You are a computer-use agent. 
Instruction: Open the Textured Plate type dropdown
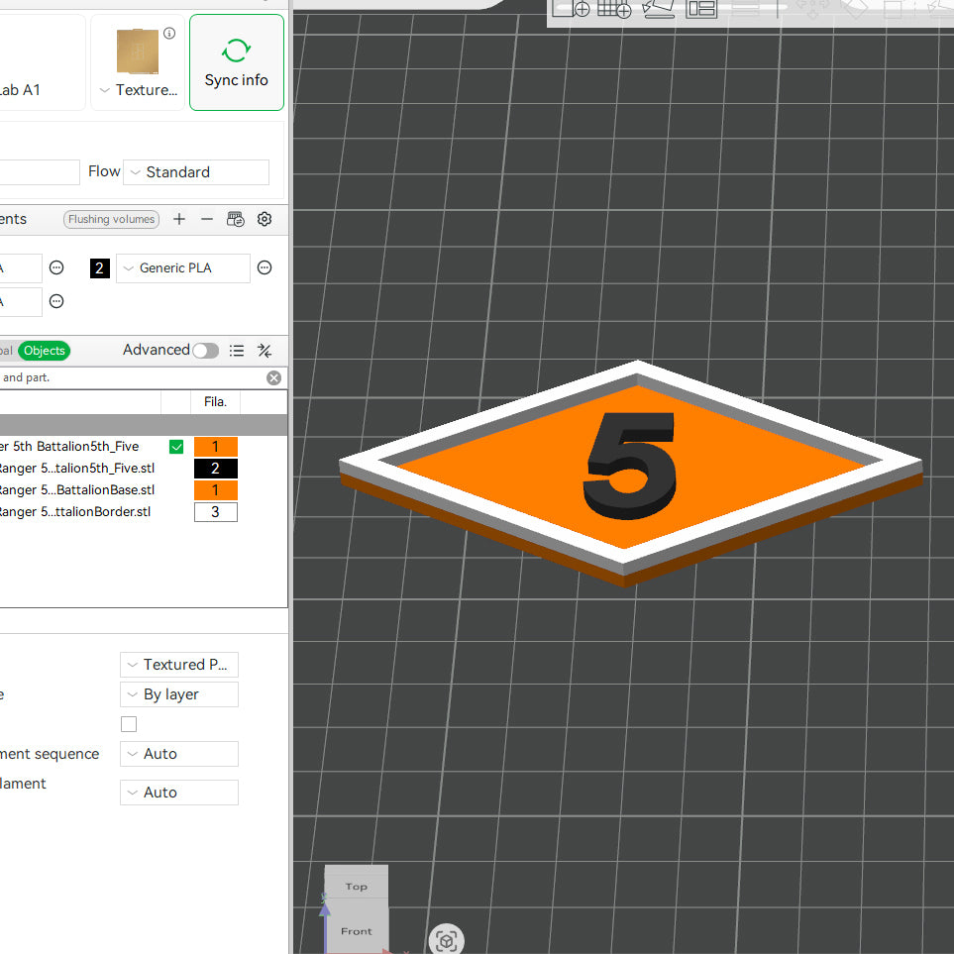tap(178, 664)
